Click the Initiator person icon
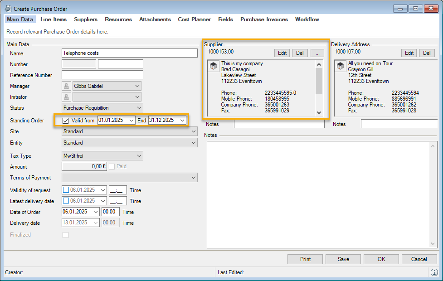Viewport: 443px width, 281px height. 67,97
